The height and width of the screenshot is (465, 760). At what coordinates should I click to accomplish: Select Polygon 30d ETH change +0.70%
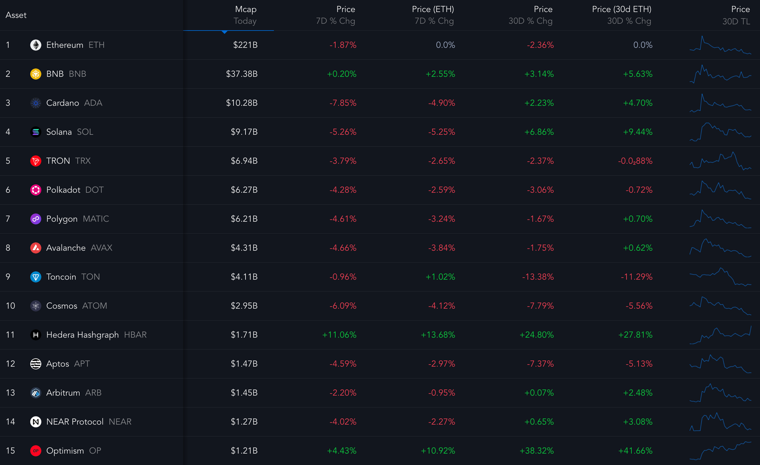click(638, 219)
